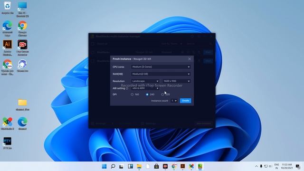
Task: Open the IPTV desktop shortcut
Action: 8,143
